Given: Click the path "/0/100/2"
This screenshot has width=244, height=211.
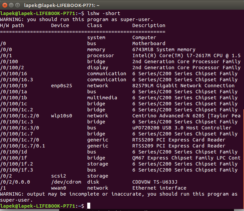Looking at the screenshot, I should 12,68.
